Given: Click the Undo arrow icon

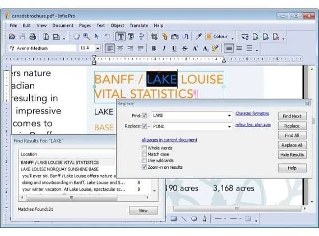Looking at the screenshot, I should tap(107, 37).
